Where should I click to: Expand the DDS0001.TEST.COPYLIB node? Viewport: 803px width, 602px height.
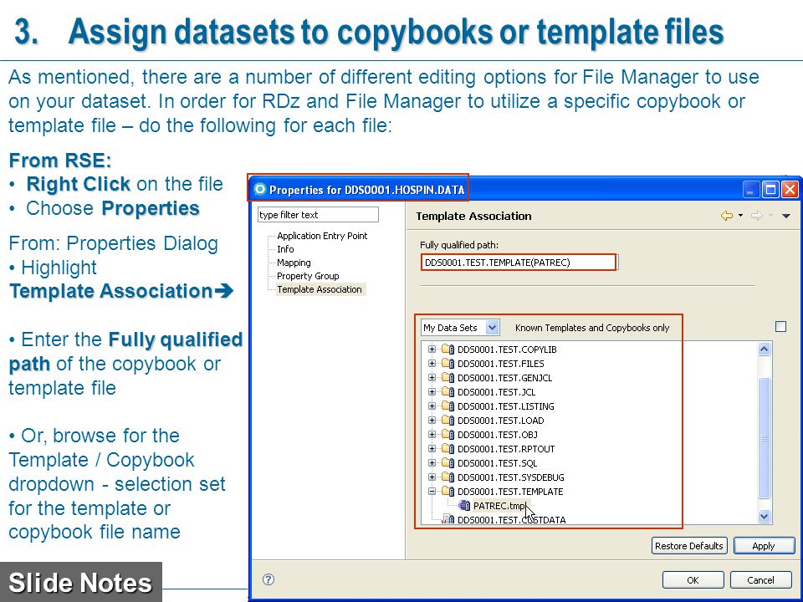point(432,349)
